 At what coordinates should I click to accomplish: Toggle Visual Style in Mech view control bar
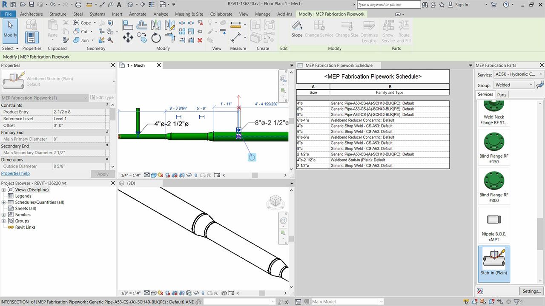(x=153, y=175)
